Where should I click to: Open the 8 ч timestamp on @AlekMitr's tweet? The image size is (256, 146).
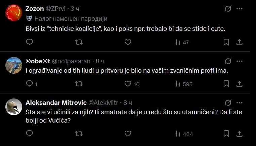tap(128, 103)
